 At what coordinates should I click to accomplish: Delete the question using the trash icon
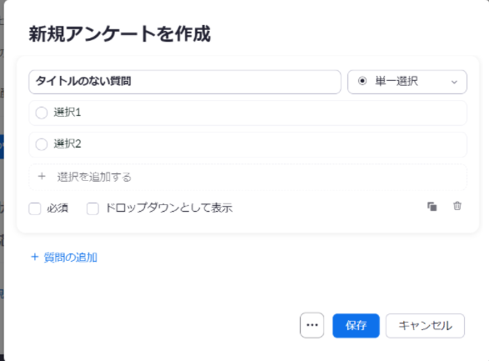pyautogui.click(x=457, y=206)
